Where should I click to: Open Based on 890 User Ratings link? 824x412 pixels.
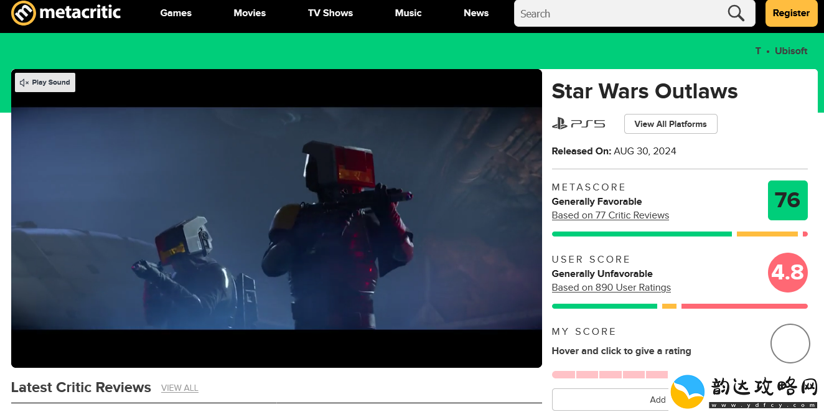pyautogui.click(x=611, y=288)
